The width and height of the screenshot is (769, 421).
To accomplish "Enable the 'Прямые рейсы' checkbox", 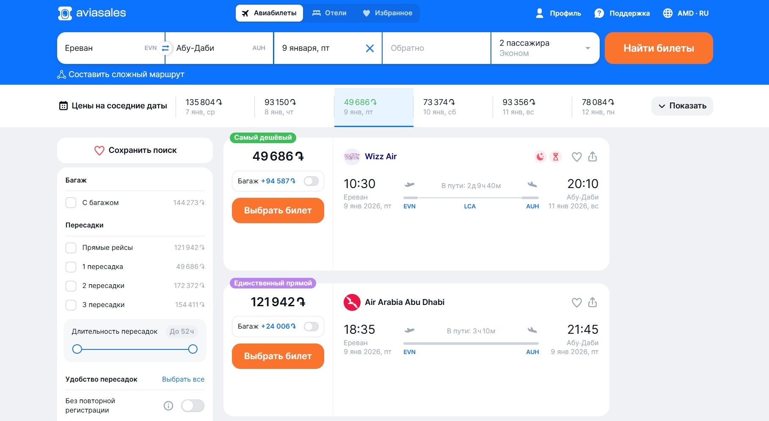I will pyautogui.click(x=71, y=248).
